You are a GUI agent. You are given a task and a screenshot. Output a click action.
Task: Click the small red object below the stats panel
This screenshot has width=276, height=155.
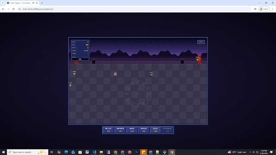pyautogui.click(x=76, y=63)
